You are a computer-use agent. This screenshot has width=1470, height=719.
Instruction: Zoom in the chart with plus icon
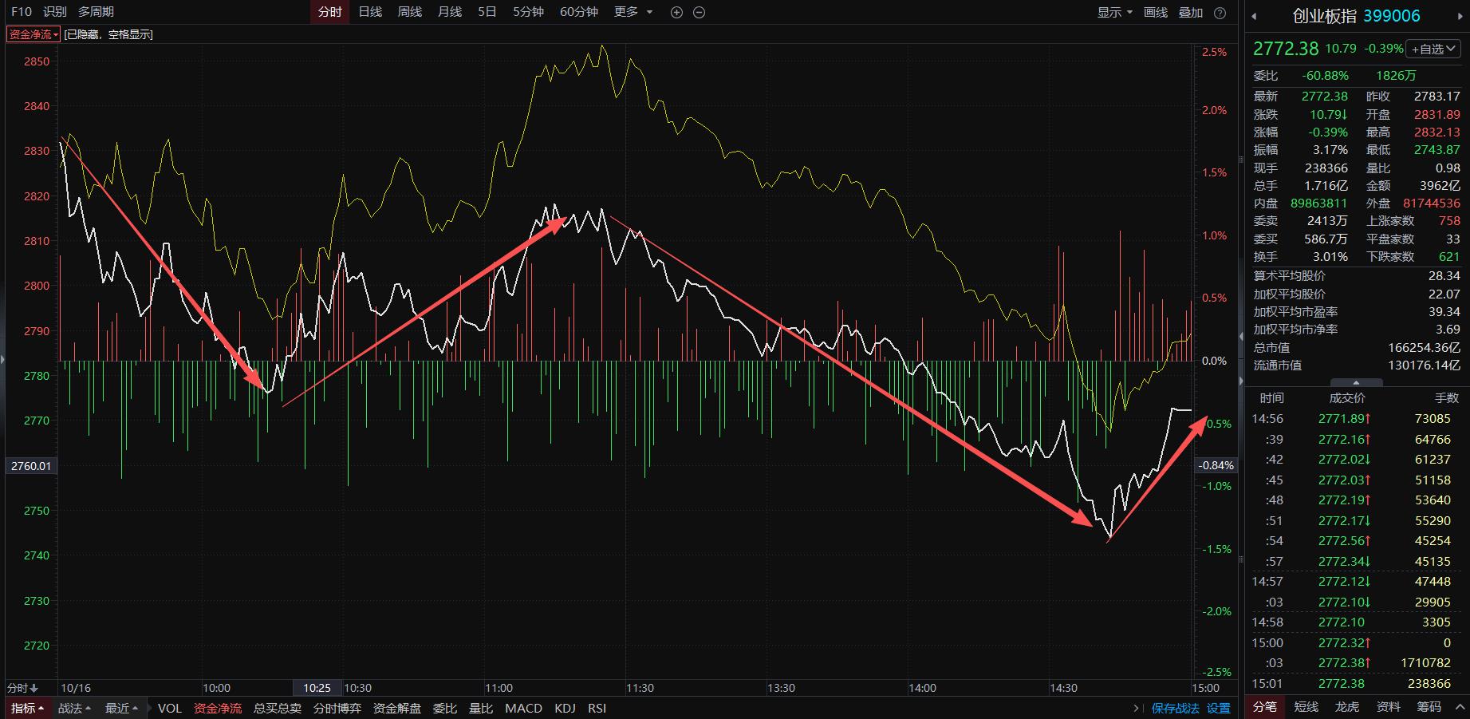(x=677, y=13)
